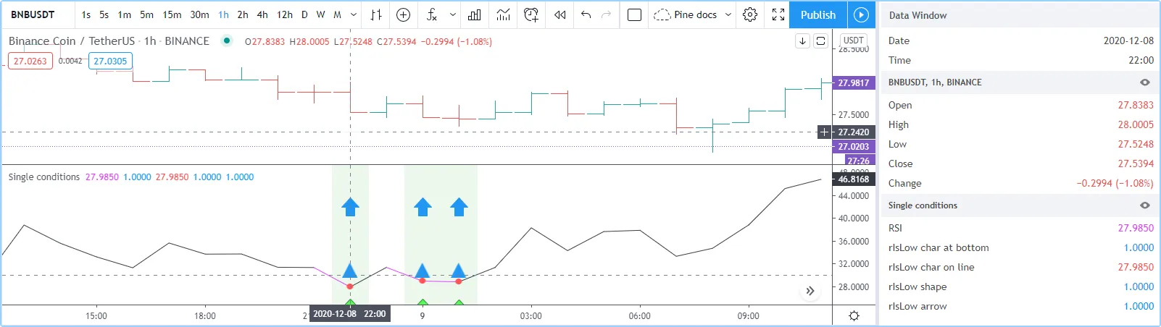Expand the Pine docs layout dropdown

728,14
